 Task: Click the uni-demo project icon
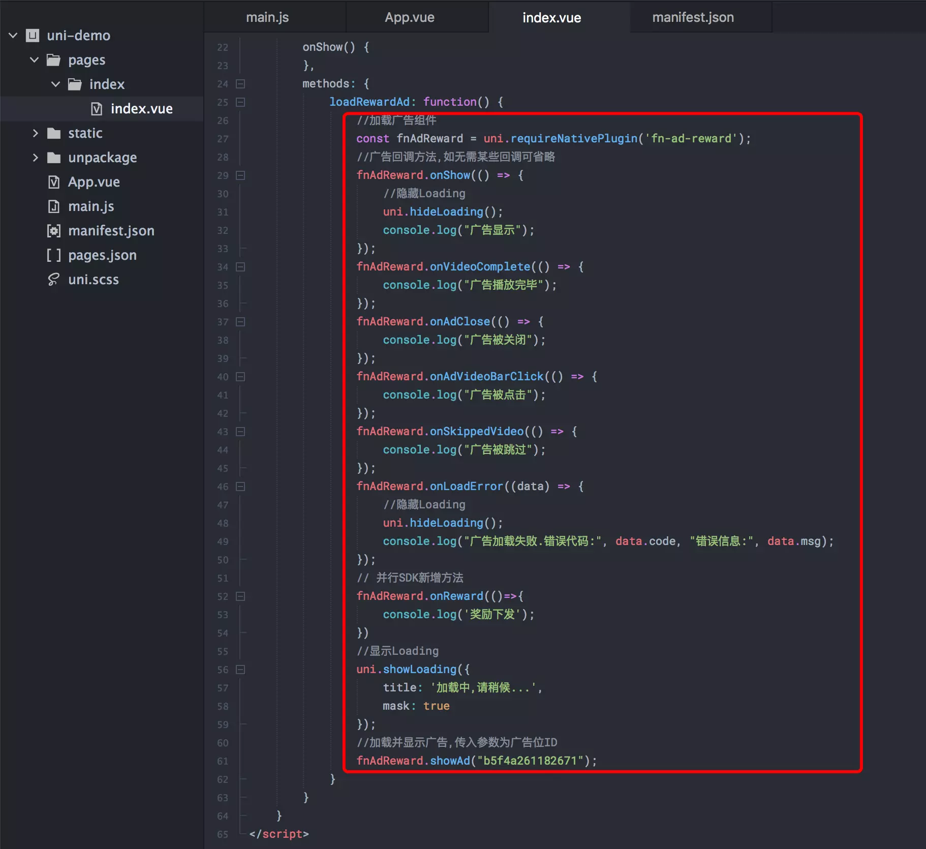pos(33,36)
